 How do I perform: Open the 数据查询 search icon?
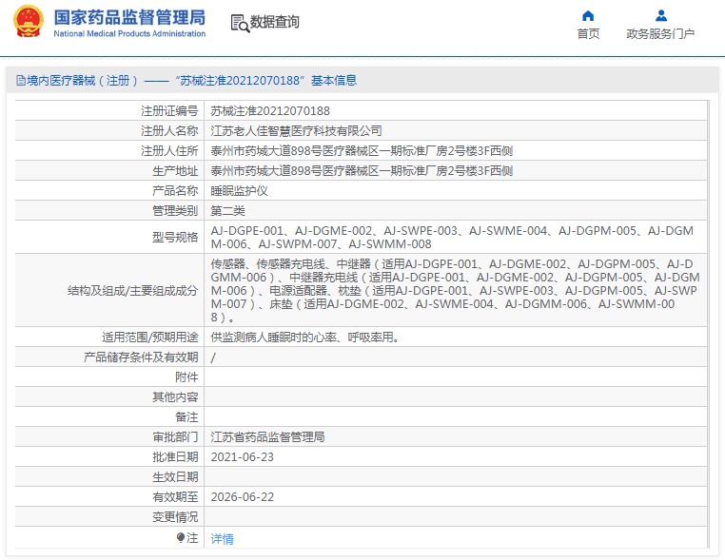(240, 23)
